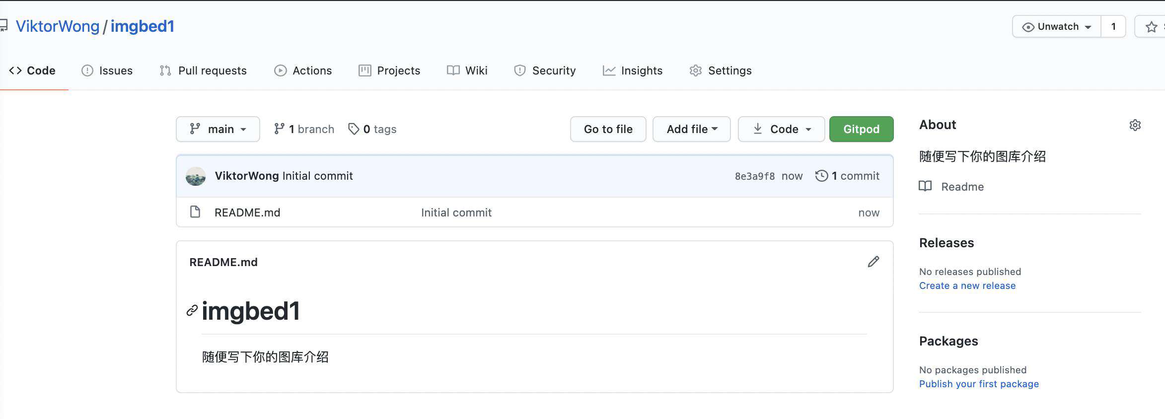View the 0 tags list
This screenshot has height=419, width=1165.
pyautogui.click(x=372, y=129)
